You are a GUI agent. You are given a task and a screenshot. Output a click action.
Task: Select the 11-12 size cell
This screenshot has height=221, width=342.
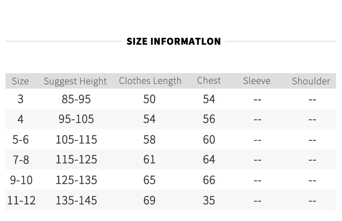pos(21,200)
